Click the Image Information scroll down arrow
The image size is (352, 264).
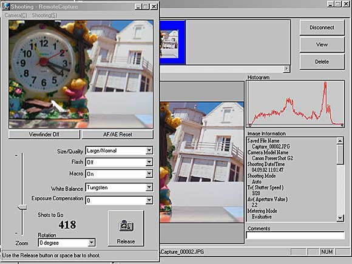click(x=340, y=218)
